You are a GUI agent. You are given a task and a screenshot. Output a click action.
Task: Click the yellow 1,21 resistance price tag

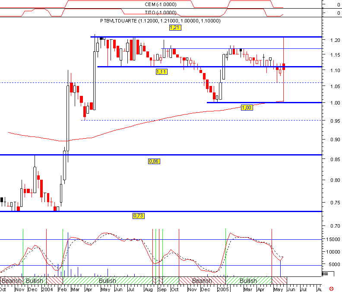175,28
